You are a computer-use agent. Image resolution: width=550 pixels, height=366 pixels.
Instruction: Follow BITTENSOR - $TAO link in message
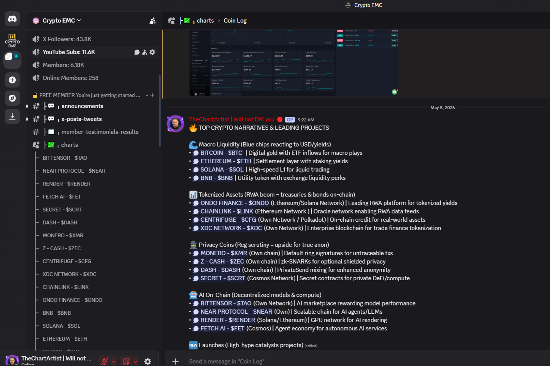point(222,303)
